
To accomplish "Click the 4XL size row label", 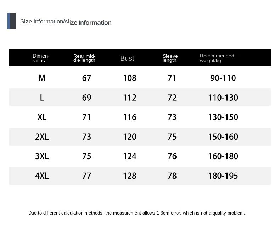I will click(x=42, y=176).
